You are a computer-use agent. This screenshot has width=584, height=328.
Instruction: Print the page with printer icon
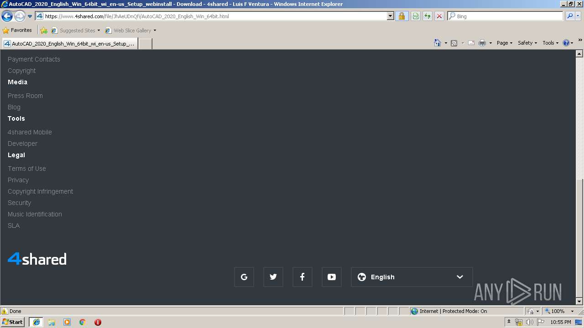pyautogui.click(x=482, y=43)
